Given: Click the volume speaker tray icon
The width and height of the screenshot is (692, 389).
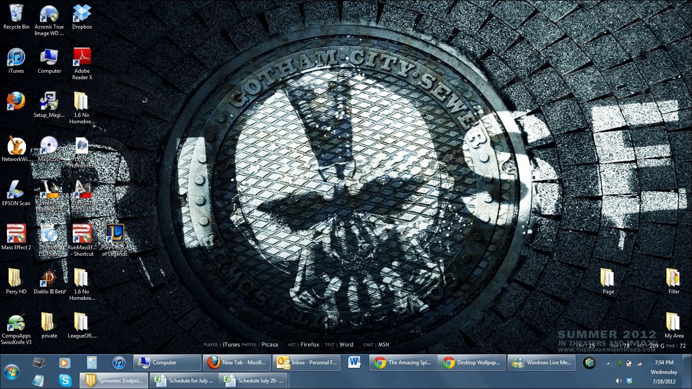Looking at the screenshot, I should pos(618,381).
